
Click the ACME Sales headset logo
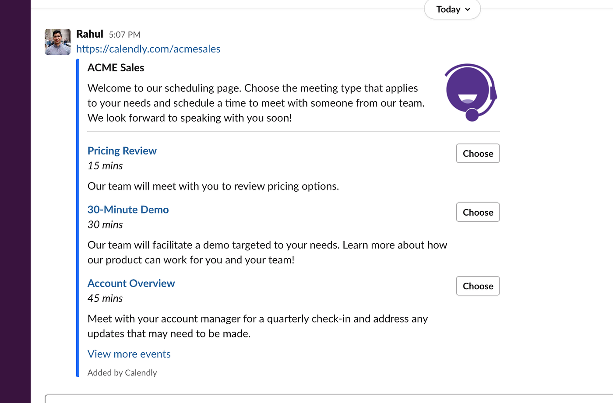[471, 92]
